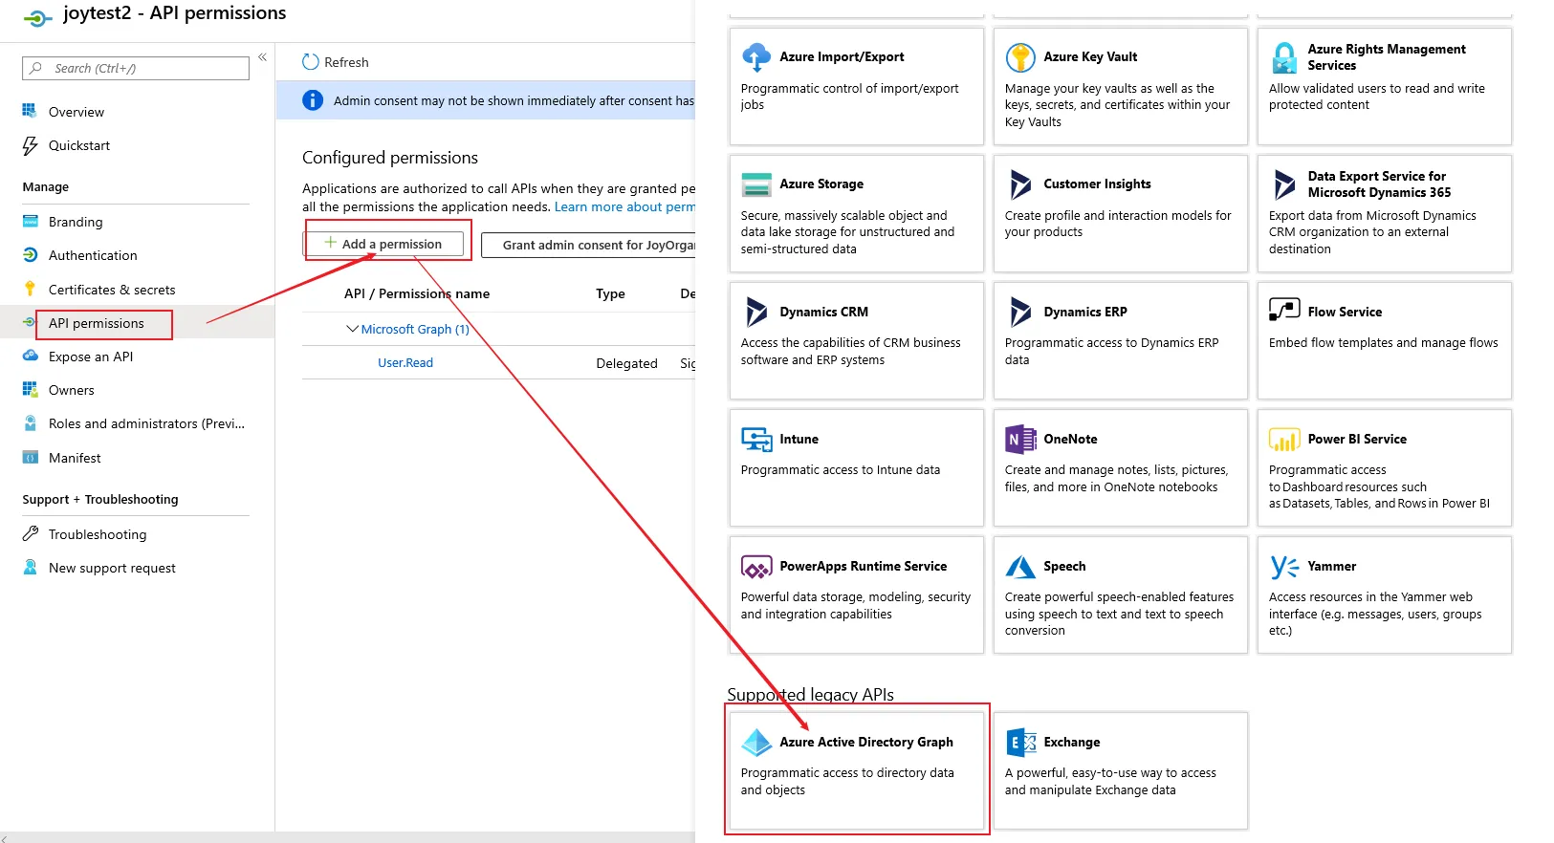
Task: Click the Azure Active Directory Graph icon
Action: pos(756,743)
